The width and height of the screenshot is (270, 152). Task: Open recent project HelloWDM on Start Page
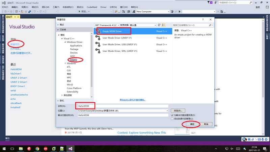click(x=16, y=69)
